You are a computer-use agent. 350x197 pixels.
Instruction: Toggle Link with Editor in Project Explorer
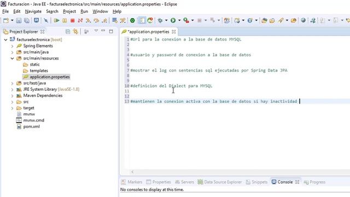click(x=75, y=32)
